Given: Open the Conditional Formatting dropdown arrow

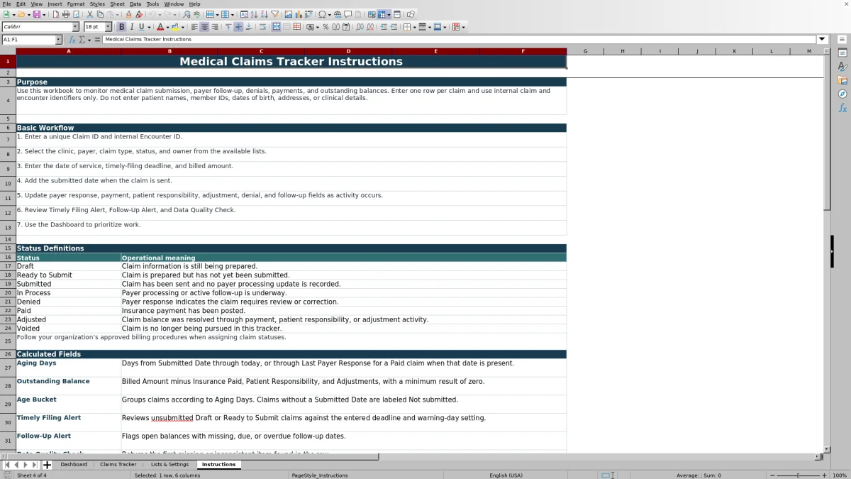Looking at the screenshot, I should (463, 27).
